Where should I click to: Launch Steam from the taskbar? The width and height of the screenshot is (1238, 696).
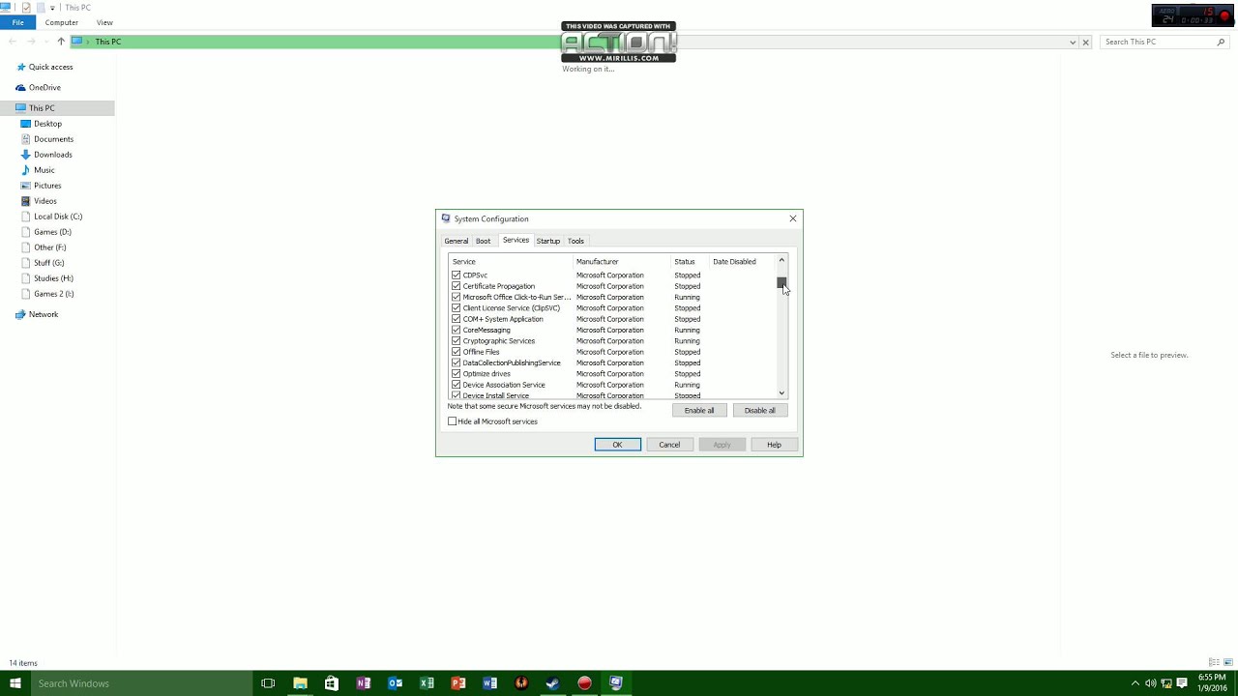(552, 683)
